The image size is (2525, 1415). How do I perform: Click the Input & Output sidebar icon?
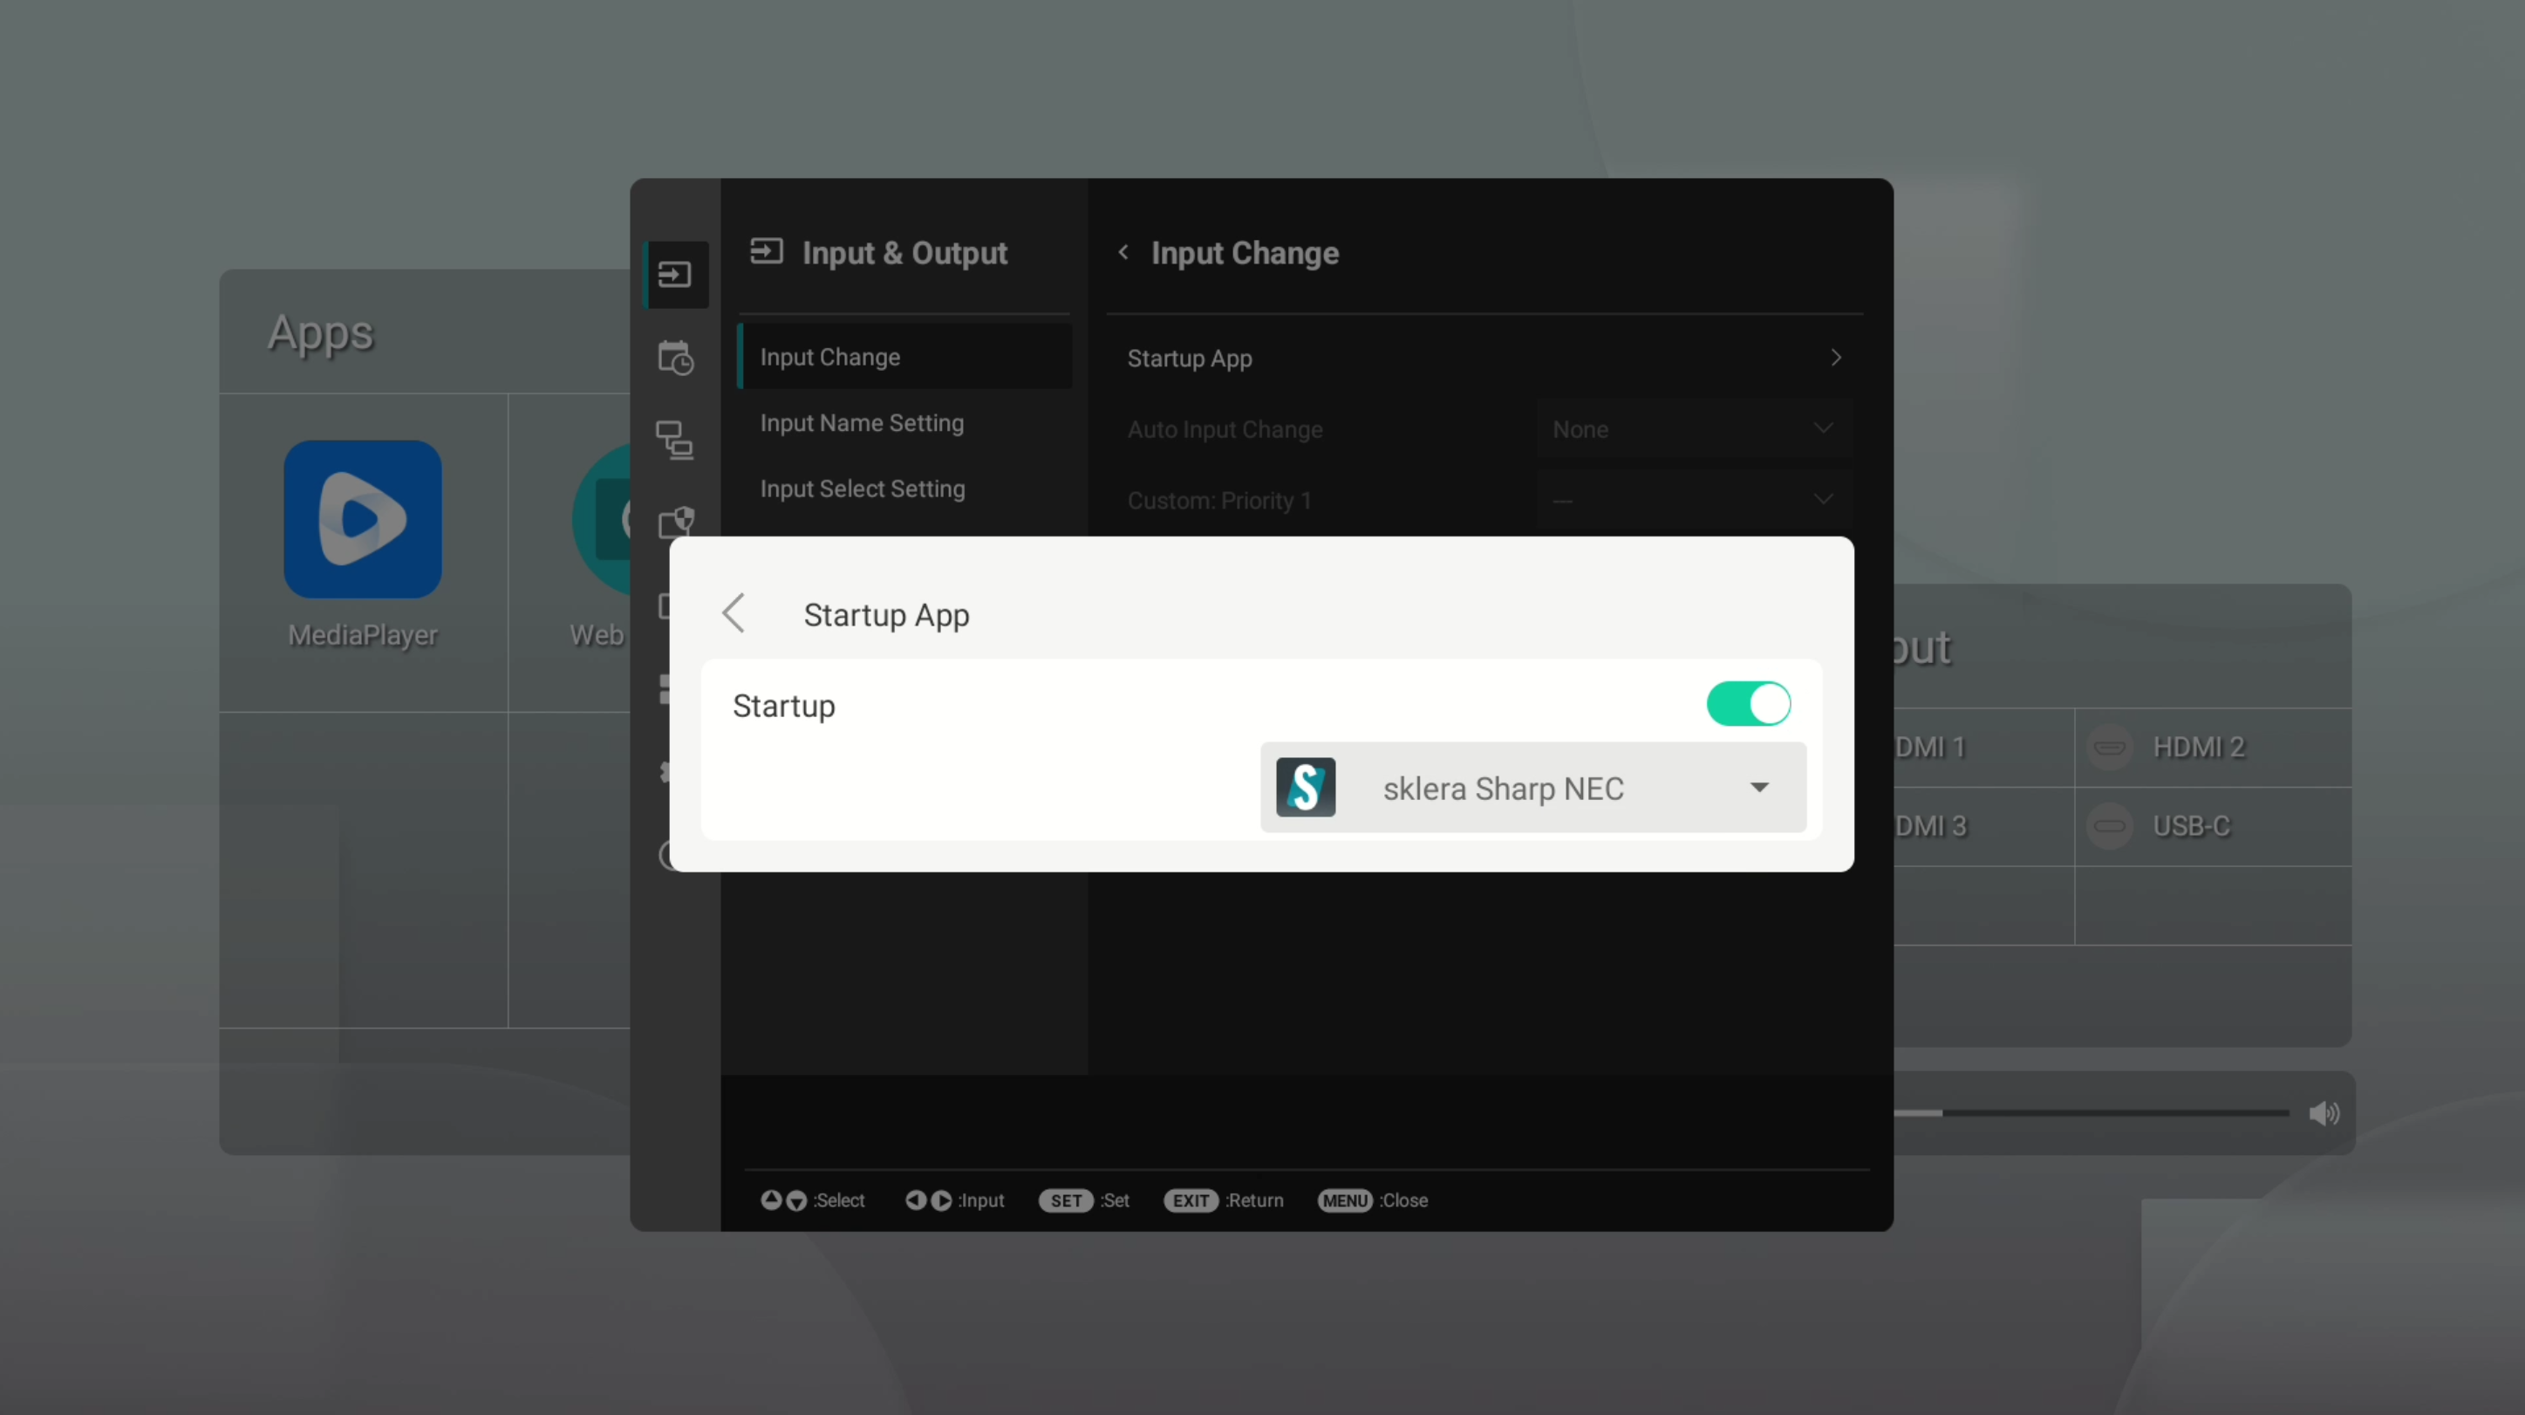pos(674,275)
